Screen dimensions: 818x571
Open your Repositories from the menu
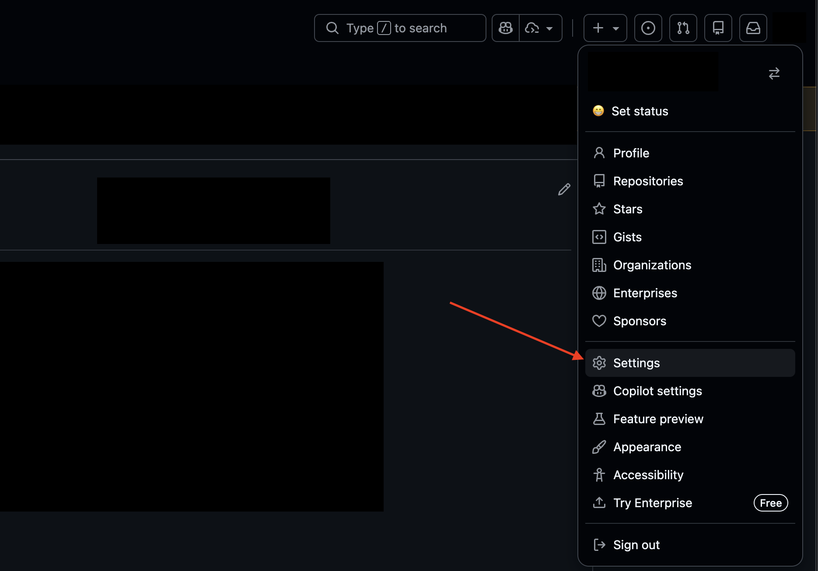648,181
